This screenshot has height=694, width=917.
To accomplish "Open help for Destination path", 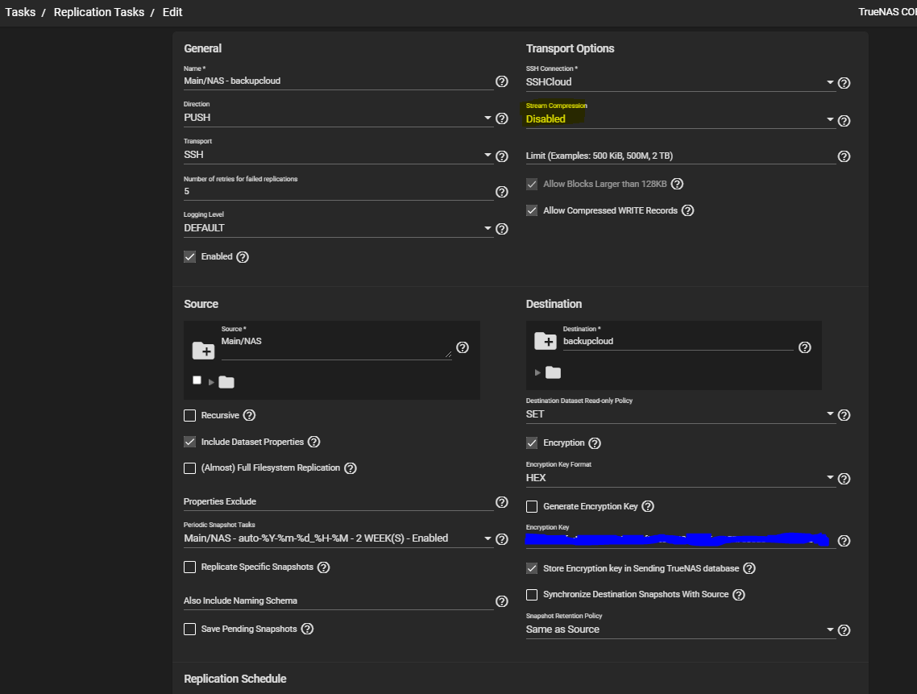I will click(805, 347).
